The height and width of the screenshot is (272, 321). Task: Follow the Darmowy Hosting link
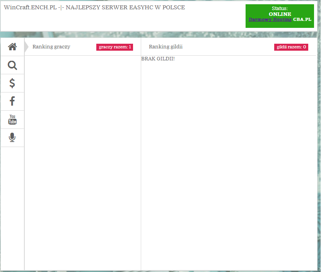[270, 19]
